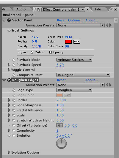The width and height of the screenshot is (119, 158).
Task: Uncheck the Stylus Radius checkbox
Action: point(32,52)
